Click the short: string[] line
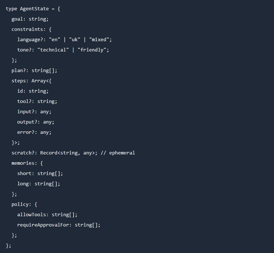 point(37,173)
